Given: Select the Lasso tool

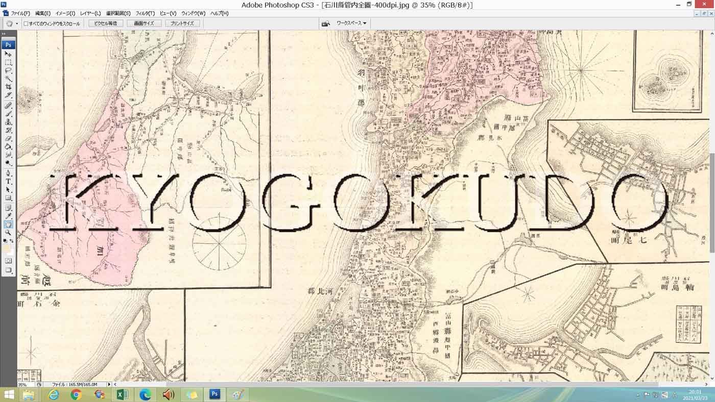Looking at the screenshot, I should click(8, 70).
